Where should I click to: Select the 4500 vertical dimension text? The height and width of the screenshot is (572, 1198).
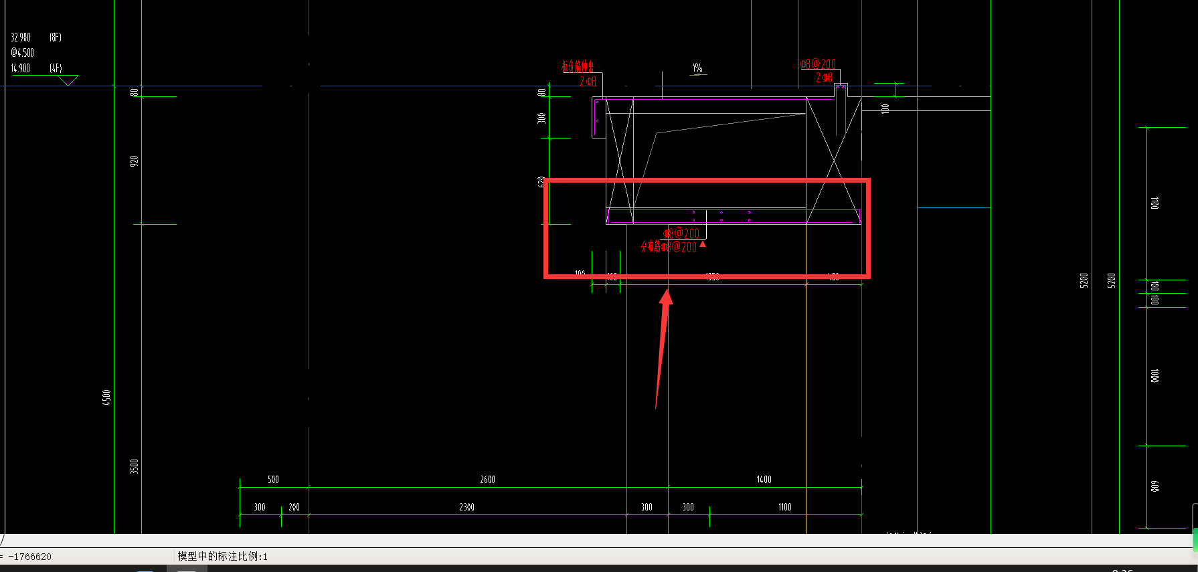(106, 397)
